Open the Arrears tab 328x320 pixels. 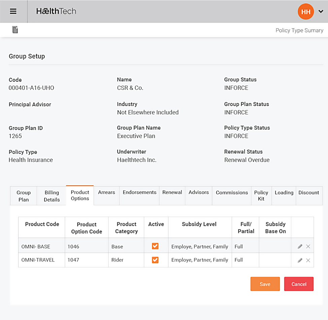[106, 193]
